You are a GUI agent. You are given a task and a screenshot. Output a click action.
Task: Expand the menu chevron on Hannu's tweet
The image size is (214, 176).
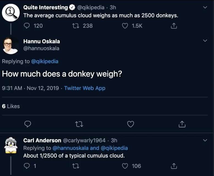click(x=205, y=41)
